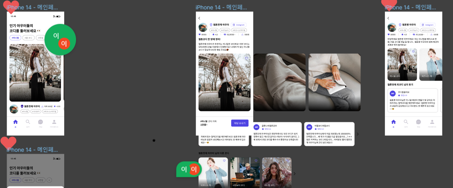Select the small black star on the canvas
This screenshot has width=453, height=188.
pos(154,140)
